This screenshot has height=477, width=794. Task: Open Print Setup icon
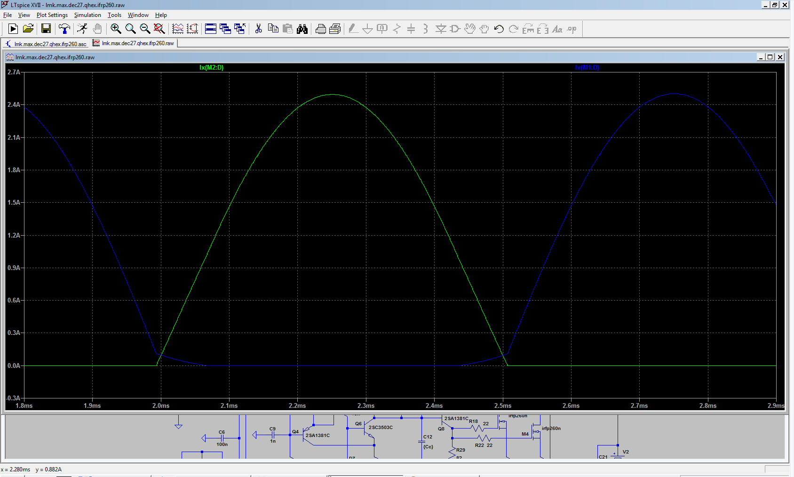point(335,29)
